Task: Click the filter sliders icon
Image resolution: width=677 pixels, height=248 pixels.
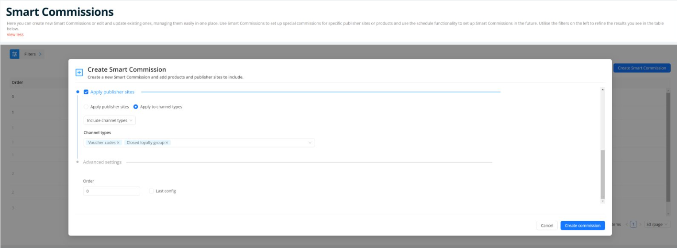Action: coord(14,54)
